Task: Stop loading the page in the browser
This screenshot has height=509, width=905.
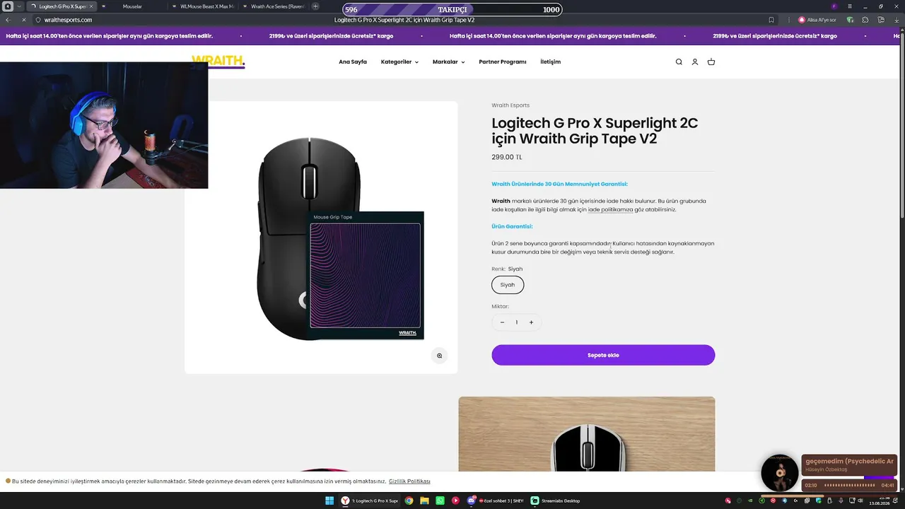Action: (23, 20)
